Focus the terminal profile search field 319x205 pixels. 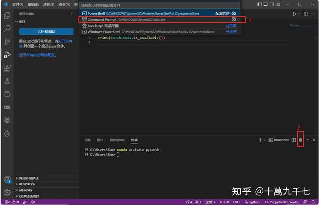160,5
